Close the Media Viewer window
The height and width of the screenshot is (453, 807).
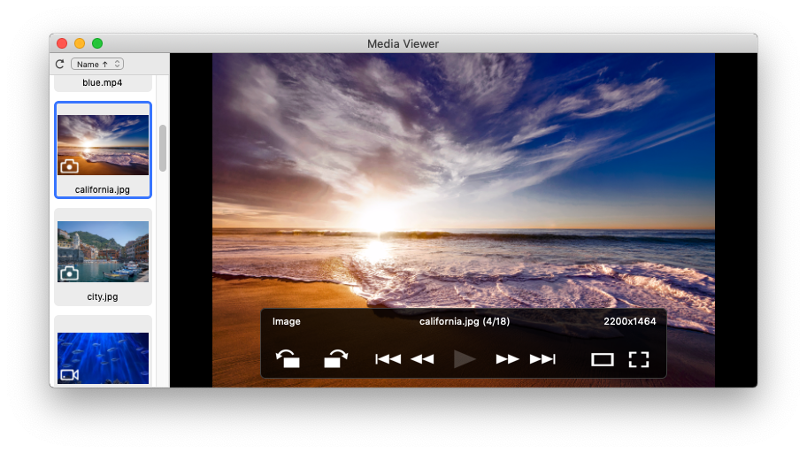pyautogui.click(x=62, y=43)
